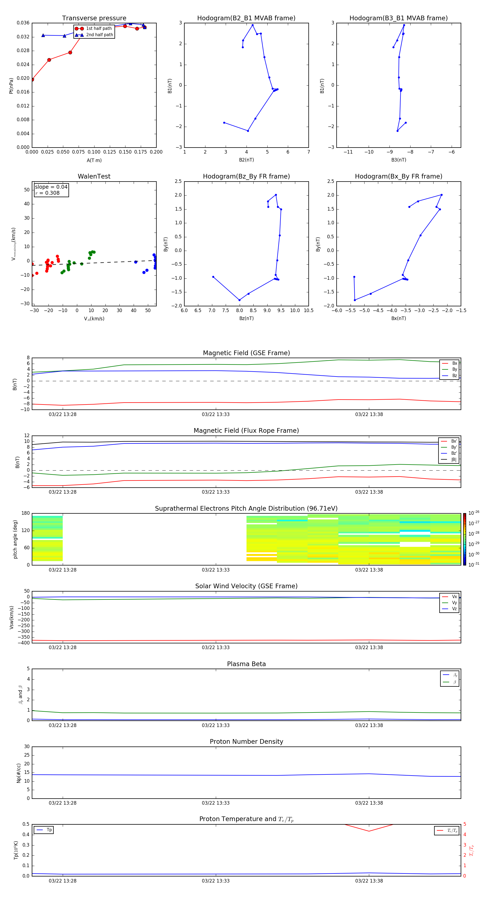Select the "Magnetic Field (GSE Frame)" title
The image size is (493, 905).
[246, 353]
